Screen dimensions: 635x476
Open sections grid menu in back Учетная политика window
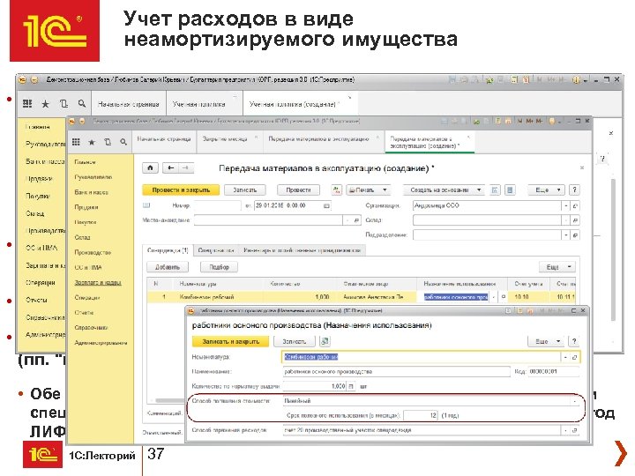click(x=27, y=104)
